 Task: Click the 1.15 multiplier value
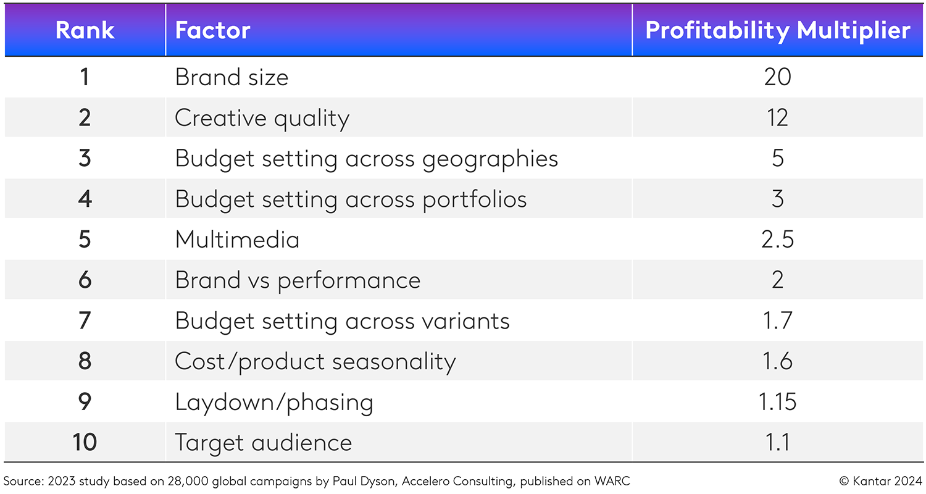[x=777, y=403]
